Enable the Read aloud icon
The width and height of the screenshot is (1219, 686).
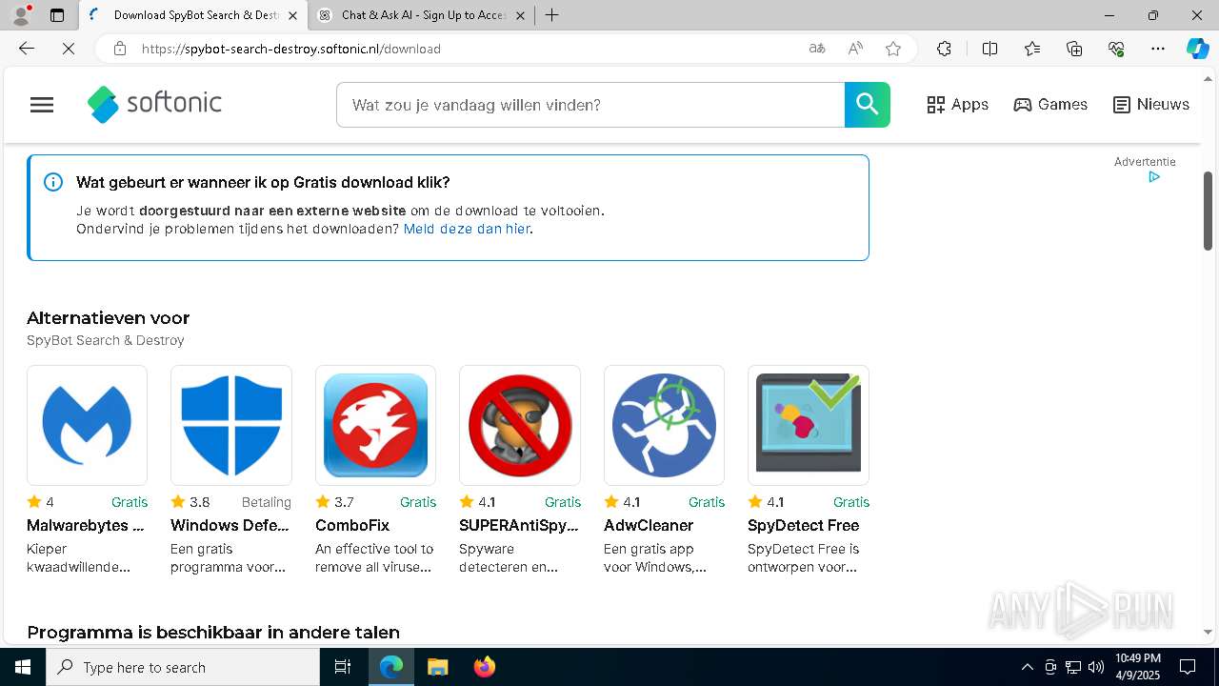click(x=855, y=49)
